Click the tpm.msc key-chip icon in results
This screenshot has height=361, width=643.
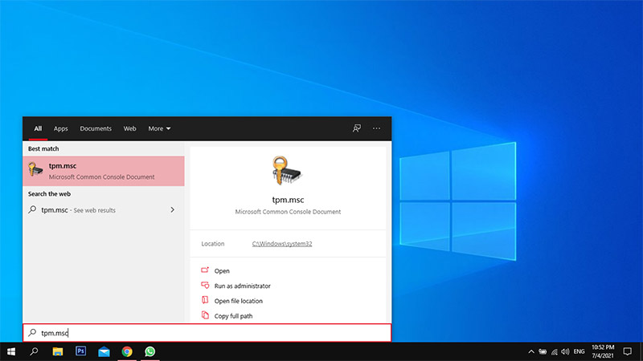point(35,169)
